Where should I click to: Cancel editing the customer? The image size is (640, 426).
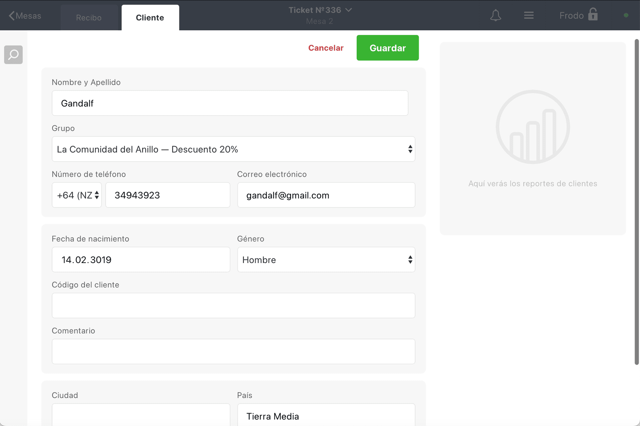[326, 48]
